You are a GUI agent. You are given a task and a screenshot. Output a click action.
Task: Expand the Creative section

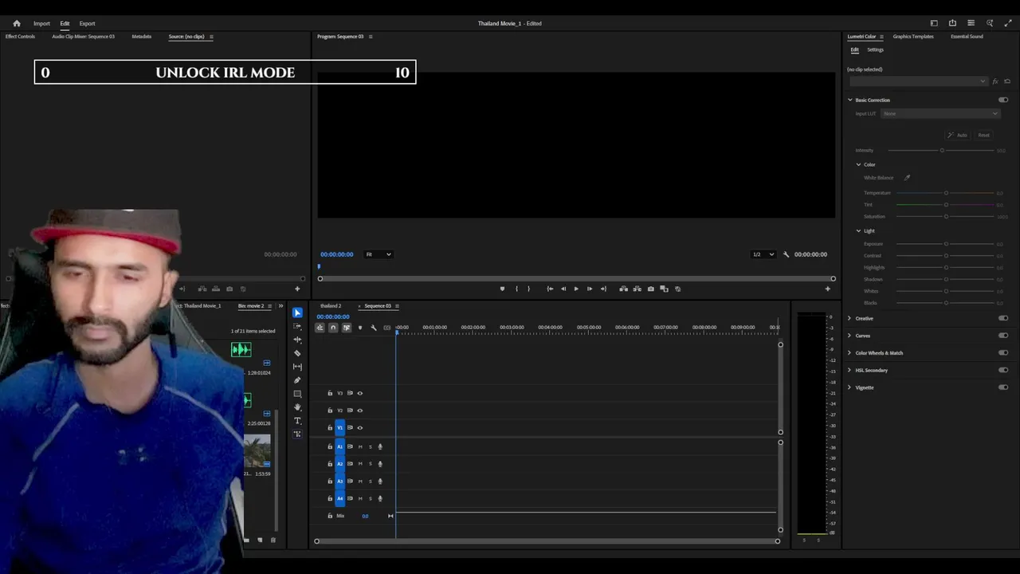[x=850, y=318]
